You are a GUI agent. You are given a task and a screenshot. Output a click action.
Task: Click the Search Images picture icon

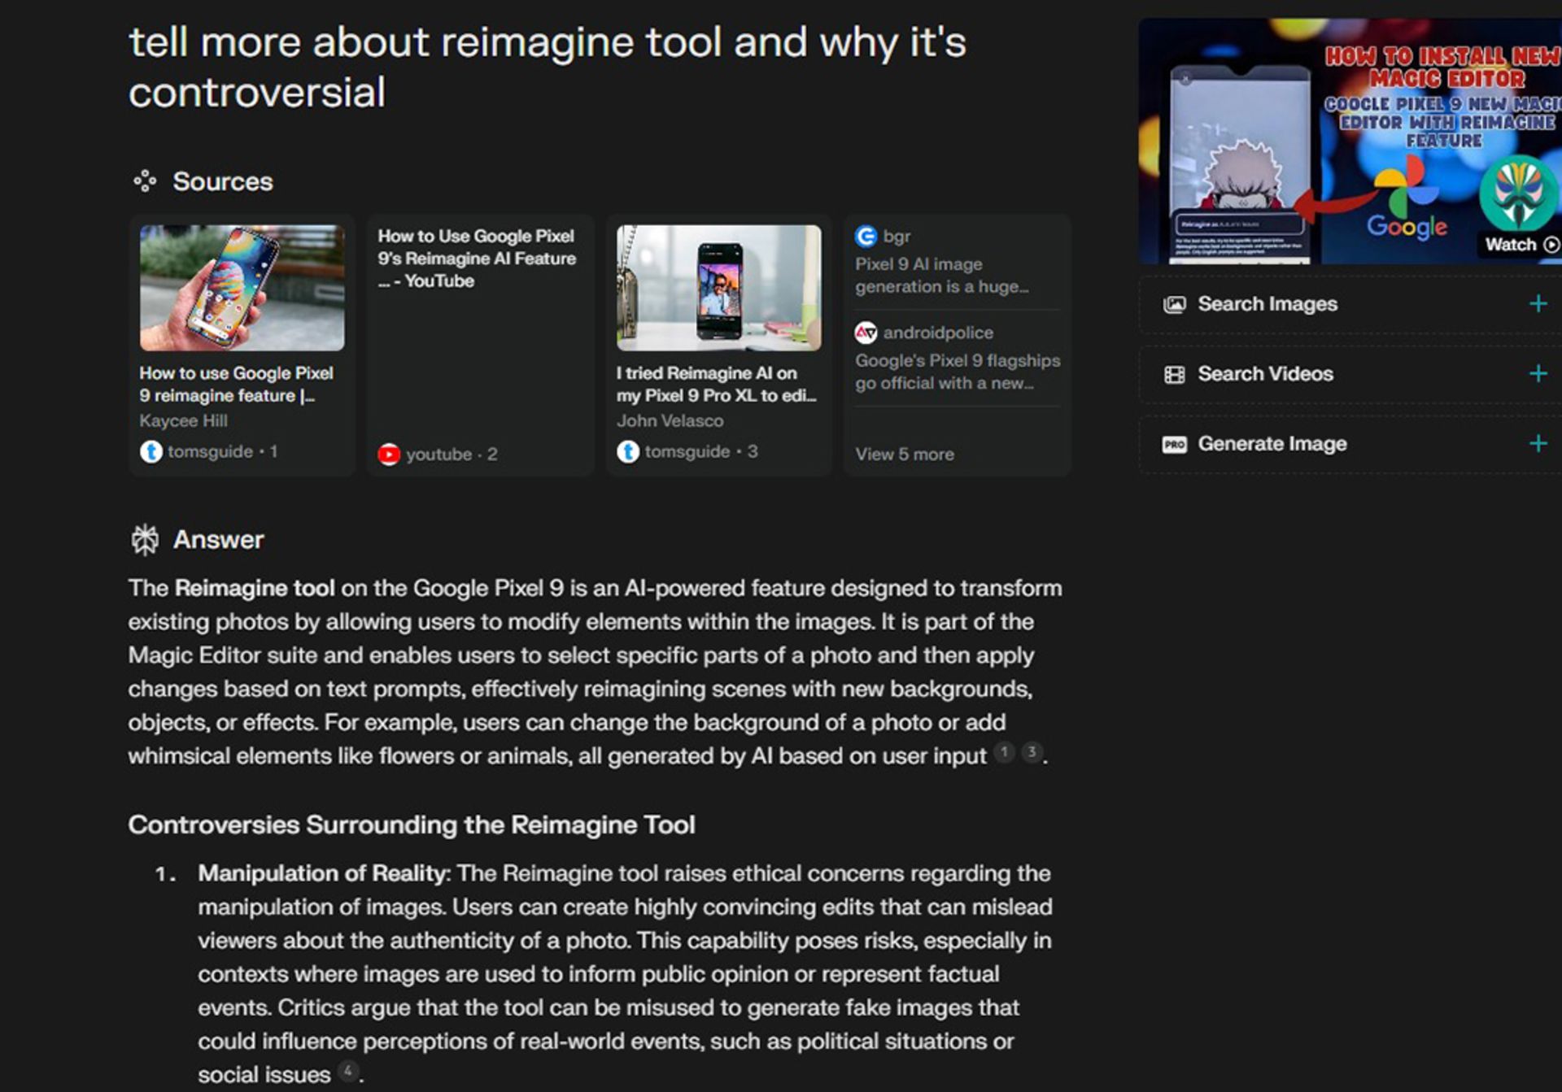[x=1174, y=304]
